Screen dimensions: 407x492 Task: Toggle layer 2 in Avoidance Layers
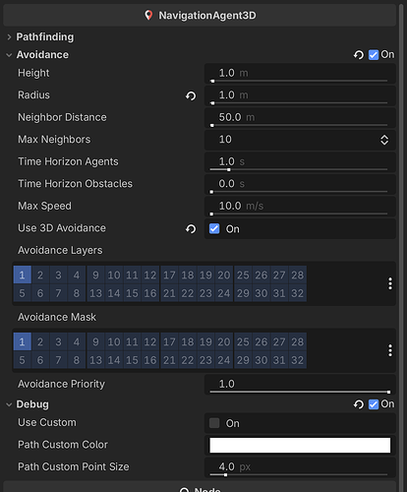40,275
